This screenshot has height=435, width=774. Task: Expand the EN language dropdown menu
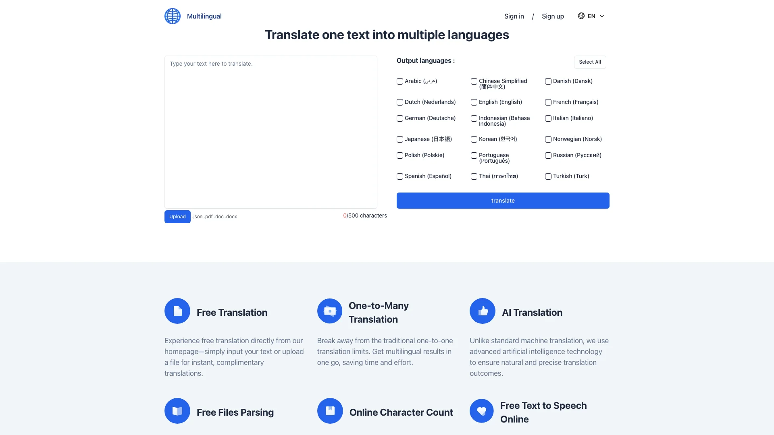(x=591, y=16)
